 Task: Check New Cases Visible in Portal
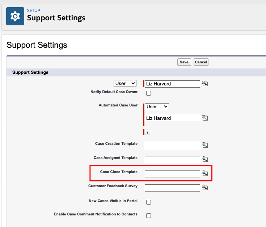click(148, 202)
